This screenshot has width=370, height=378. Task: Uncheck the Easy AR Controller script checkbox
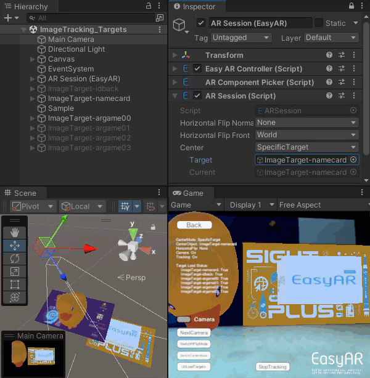(197, 68)
